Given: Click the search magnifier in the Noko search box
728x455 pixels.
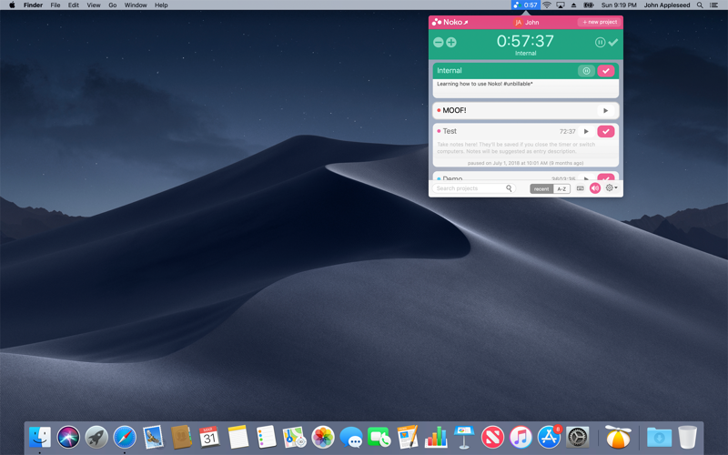Looking at the screenshot, I should pyautogui.click(x=509, y=188).
